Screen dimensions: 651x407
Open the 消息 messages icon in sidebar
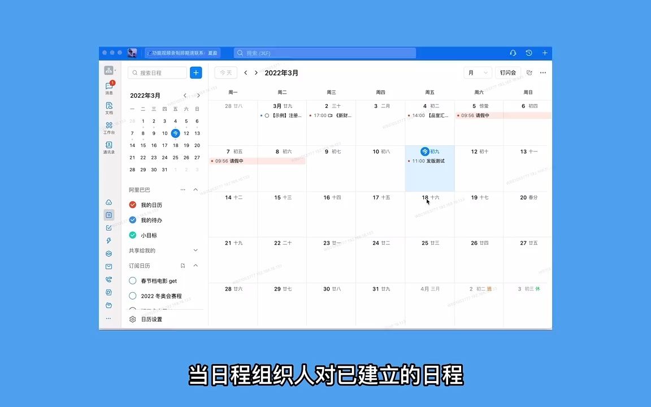pos(109,88)
